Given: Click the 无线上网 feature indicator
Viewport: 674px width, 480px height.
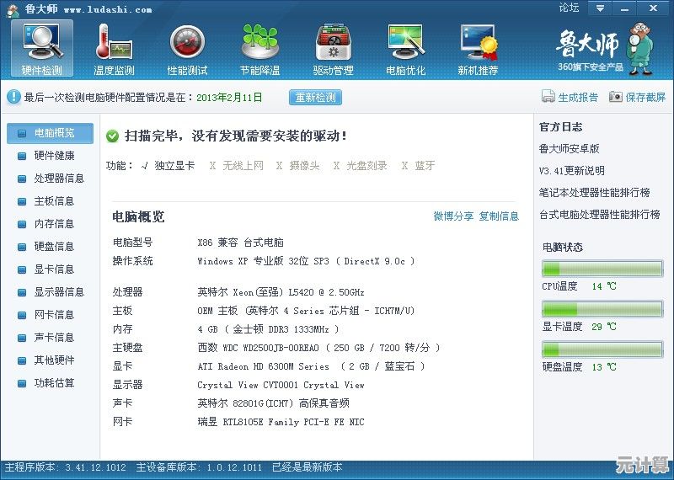Looking at the screenshot, I should 212,166.
